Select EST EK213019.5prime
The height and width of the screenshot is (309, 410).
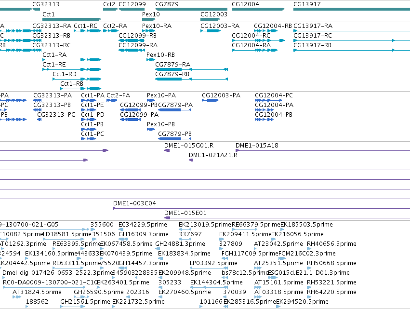point(185,229)
